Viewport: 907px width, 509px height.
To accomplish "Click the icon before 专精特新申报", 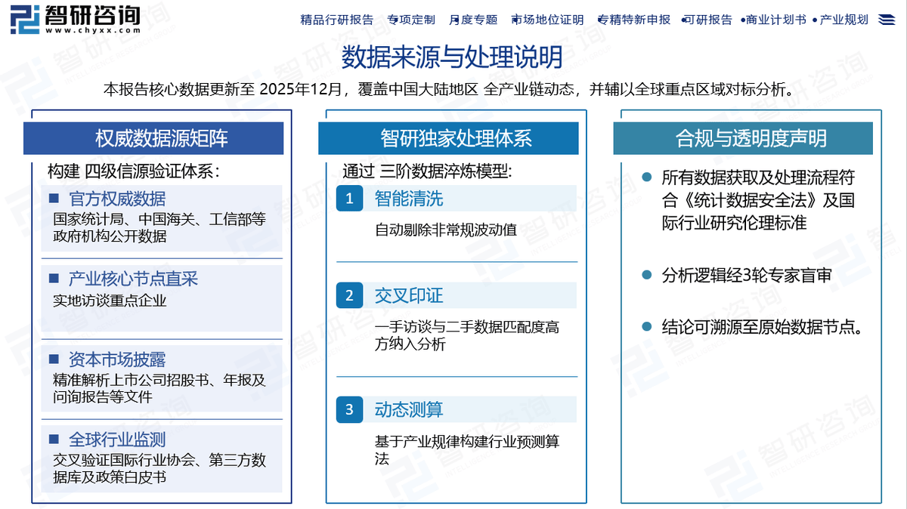I will pos(599,20).
